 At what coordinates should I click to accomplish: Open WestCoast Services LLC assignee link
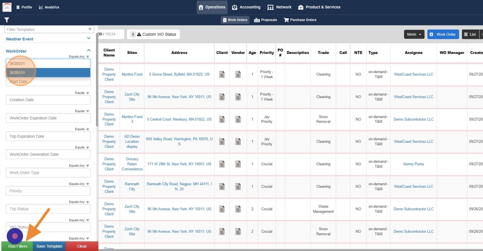coord(413,75)
